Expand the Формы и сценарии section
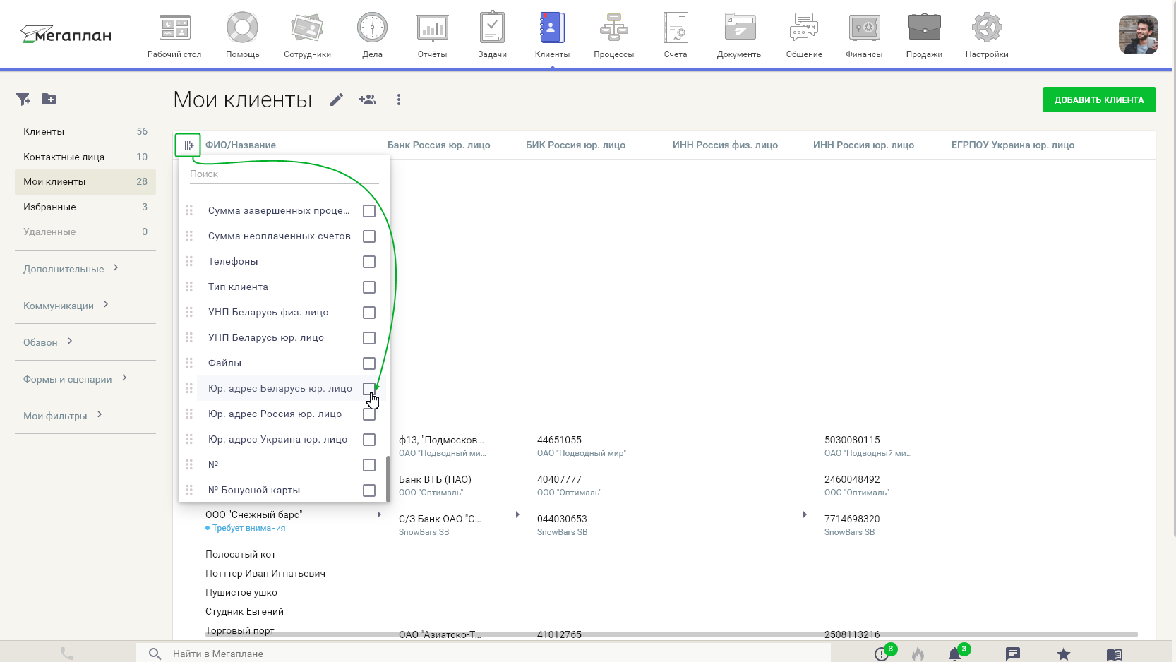This screenshot has height=662, width=1176. point(75,379)
